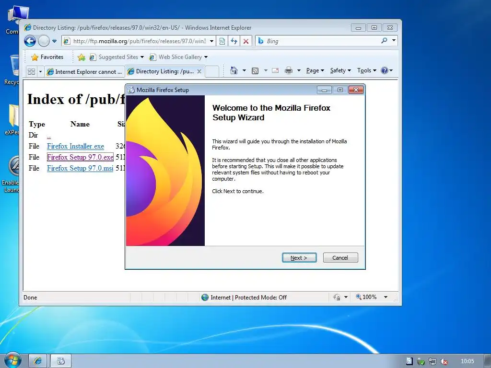Click the status bar privacy lock icon
The height and width of the screenshot is (368, 491).
(337, 297)
